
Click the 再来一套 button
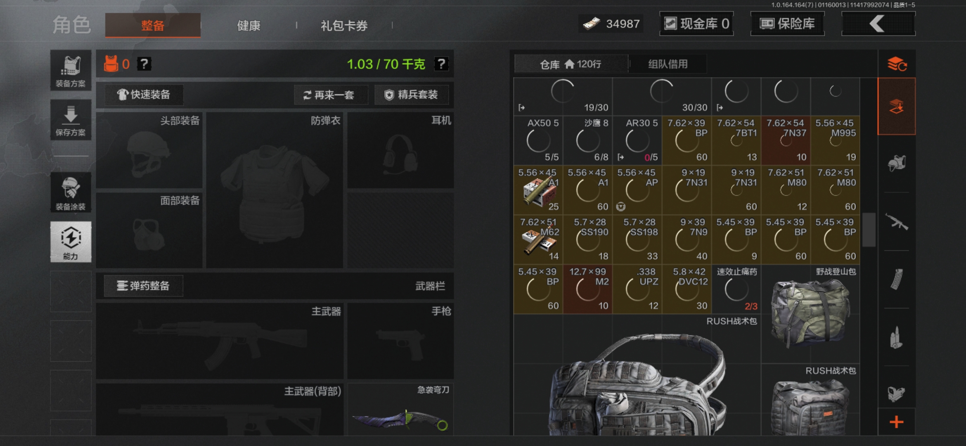pos(330,95)
